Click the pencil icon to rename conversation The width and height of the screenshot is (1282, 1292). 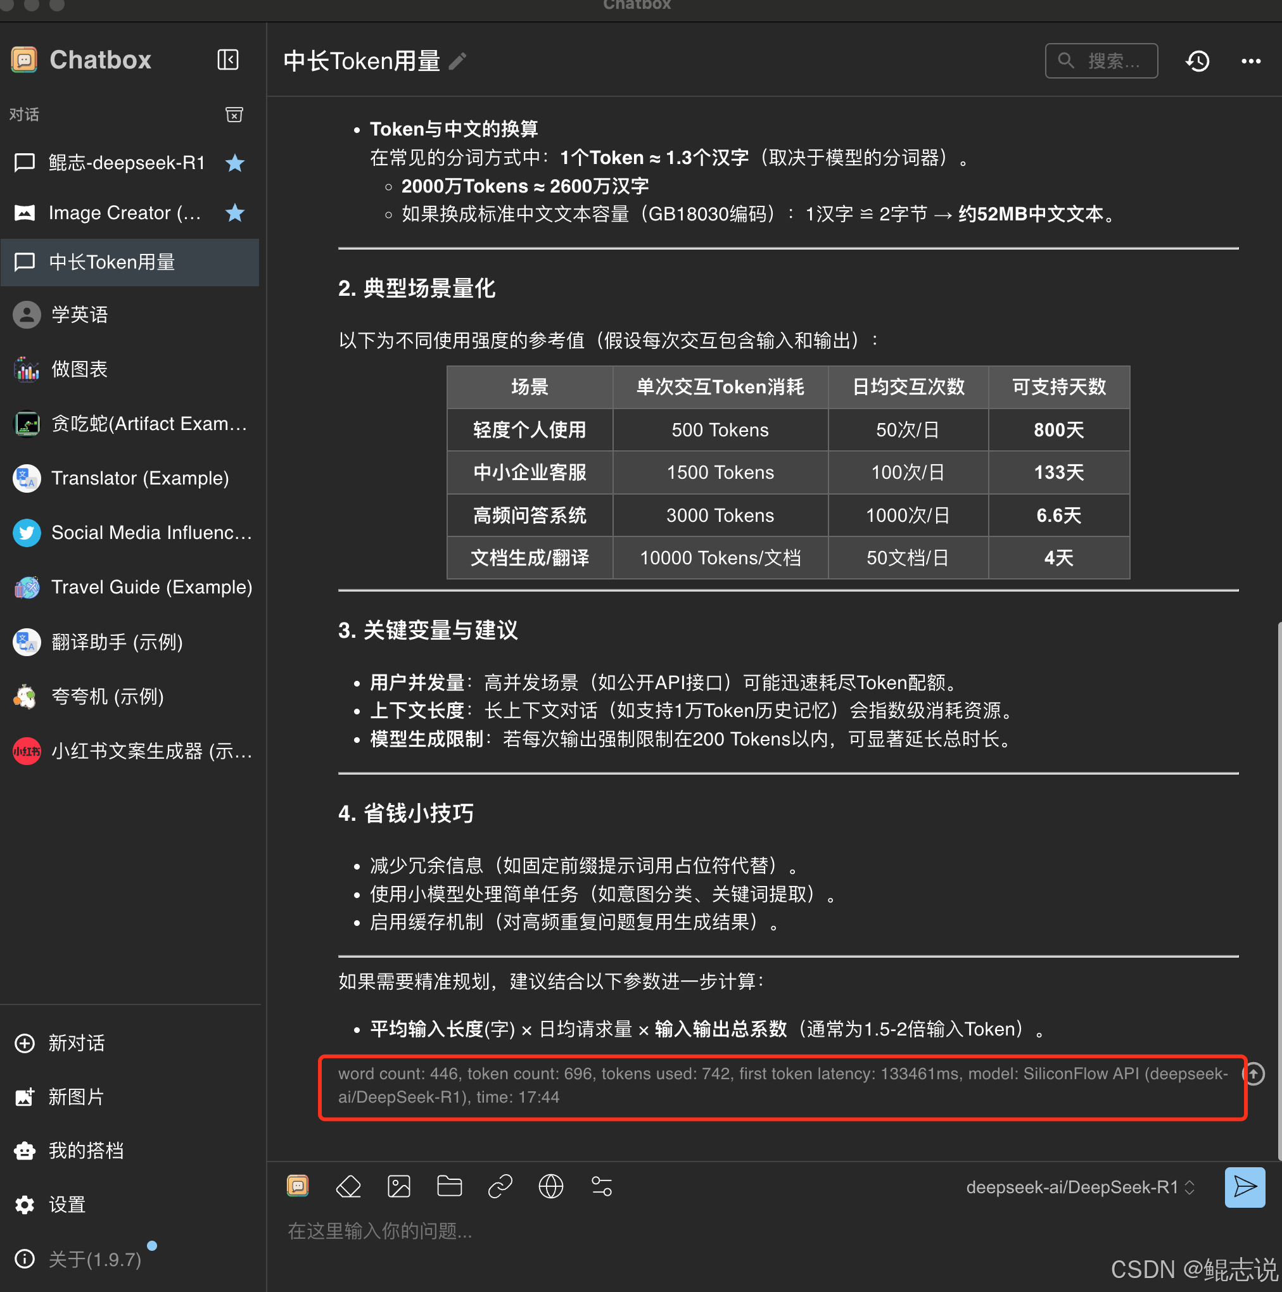[457, 61]
